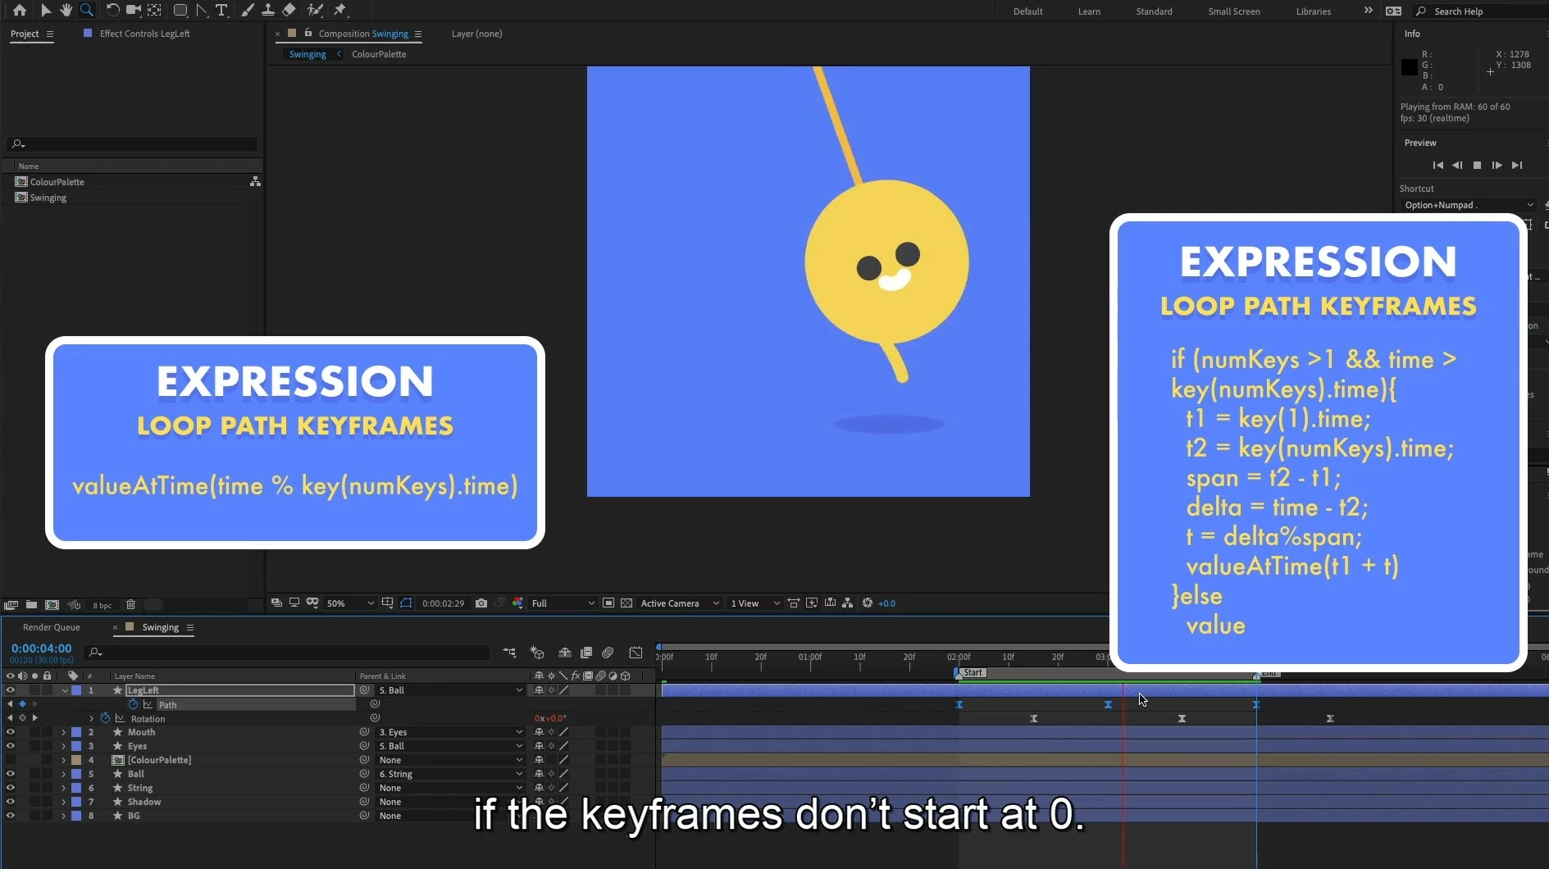The width and height of the screenshot is (1549, 869).
Task: Collapse the LegLeft layer properties
Action: (65, 690)
